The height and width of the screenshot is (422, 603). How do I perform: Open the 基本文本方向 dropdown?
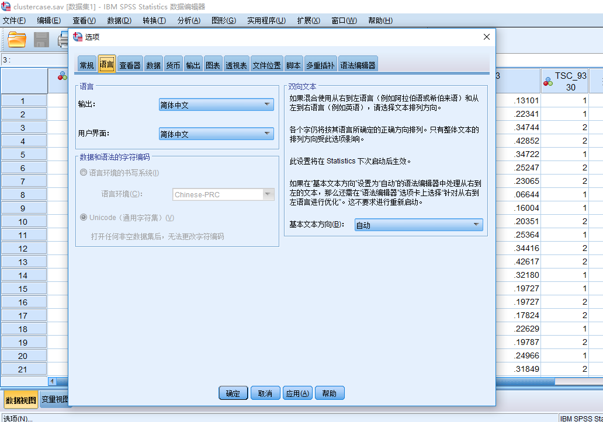click(x=418, y=225)
